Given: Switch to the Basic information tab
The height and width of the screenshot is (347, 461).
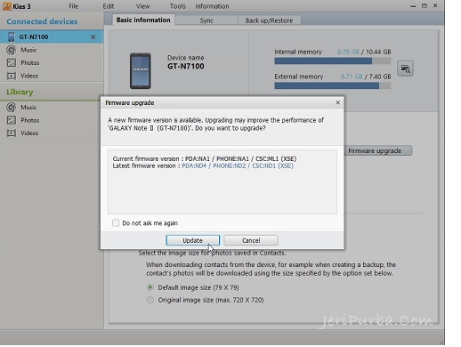Looking at the screenshot, I should click(x=143, y=20).
